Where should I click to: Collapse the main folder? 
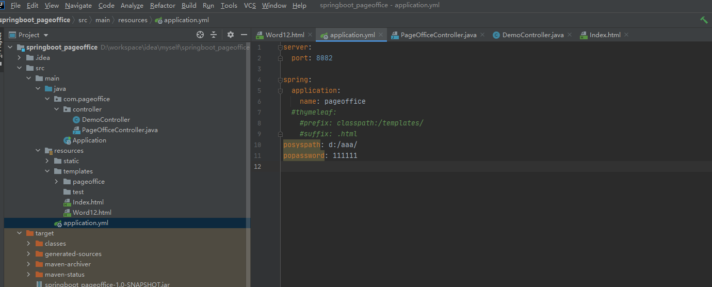pos(29,78)
